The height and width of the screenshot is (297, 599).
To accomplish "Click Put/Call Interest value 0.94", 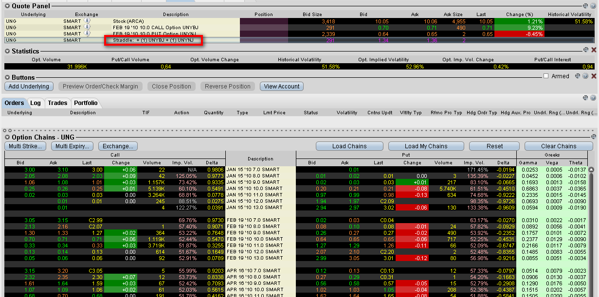I will (x=588, y=67).
